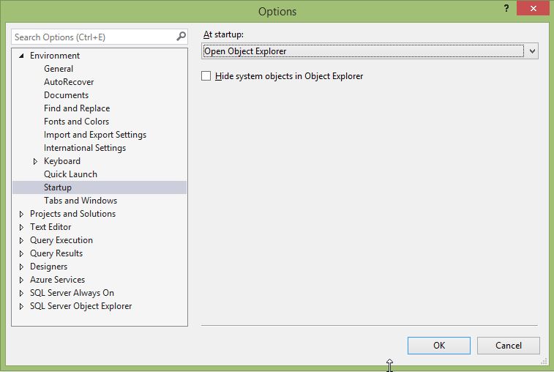Expand the Designers node

point(21,267)
